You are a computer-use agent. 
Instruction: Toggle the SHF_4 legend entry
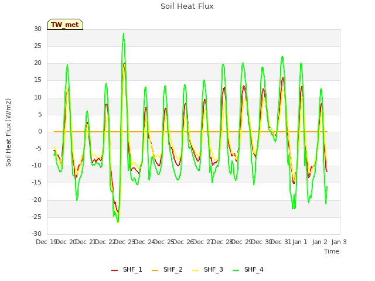[x=248, y=269]
